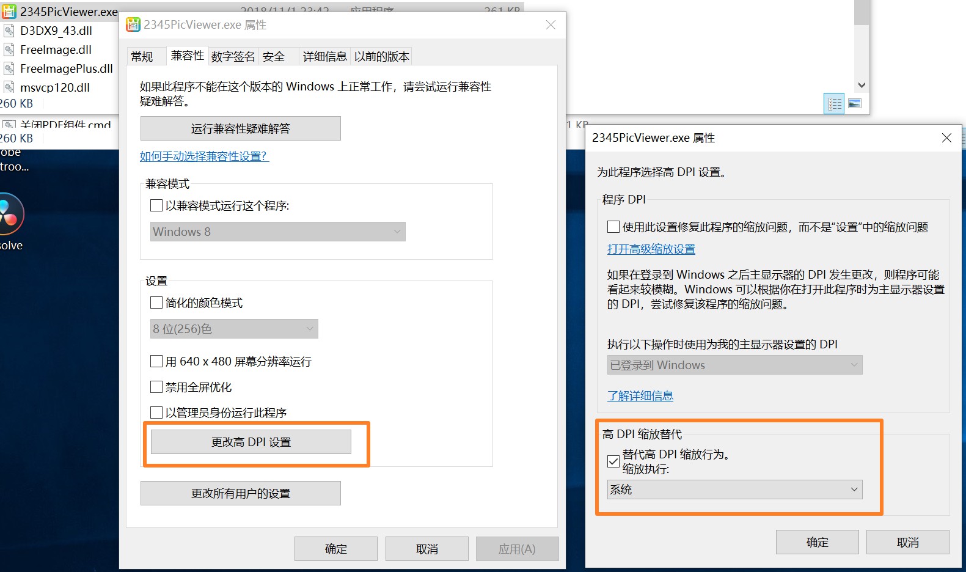Select msvcp120.dll file name
Screen dimensions: 966x572
(x=55, y=87)
